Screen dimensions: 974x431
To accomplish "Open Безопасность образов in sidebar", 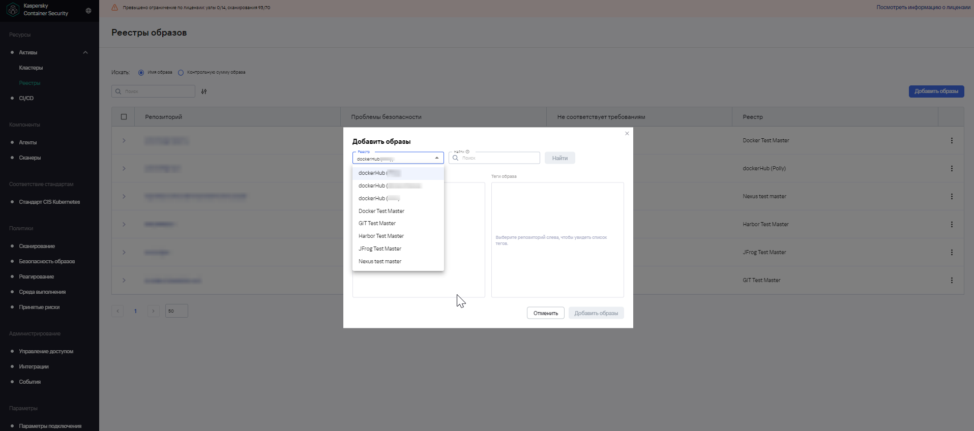I will click(47, 261).
